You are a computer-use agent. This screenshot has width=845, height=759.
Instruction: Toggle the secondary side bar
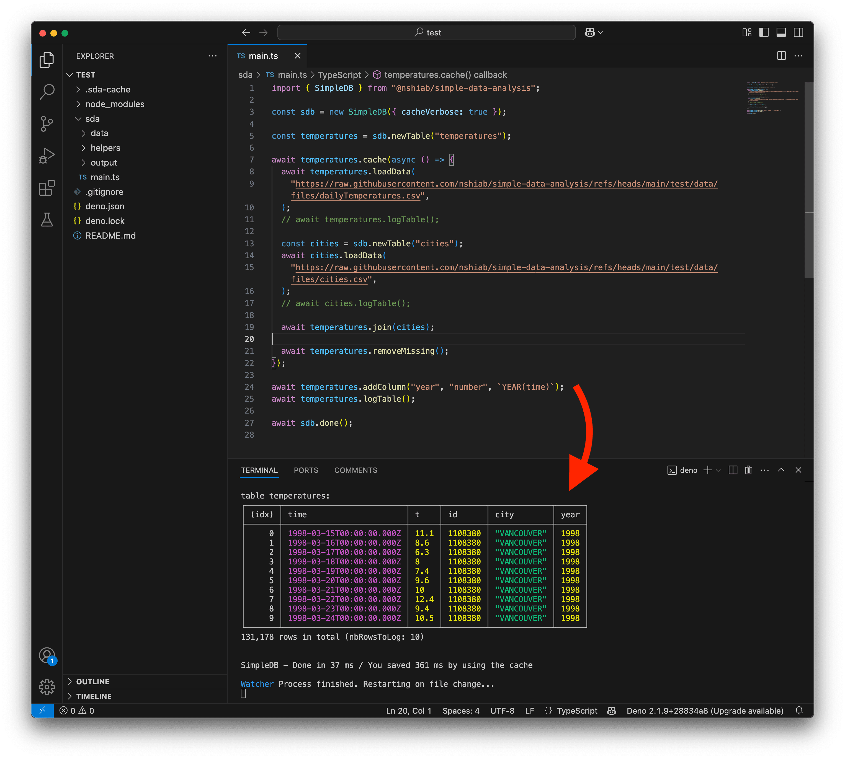(x=798, y=33)
